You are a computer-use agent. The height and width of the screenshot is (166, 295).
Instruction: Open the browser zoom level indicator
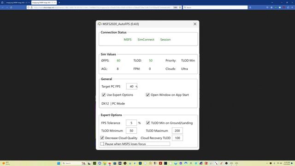(x=175, y=7)
